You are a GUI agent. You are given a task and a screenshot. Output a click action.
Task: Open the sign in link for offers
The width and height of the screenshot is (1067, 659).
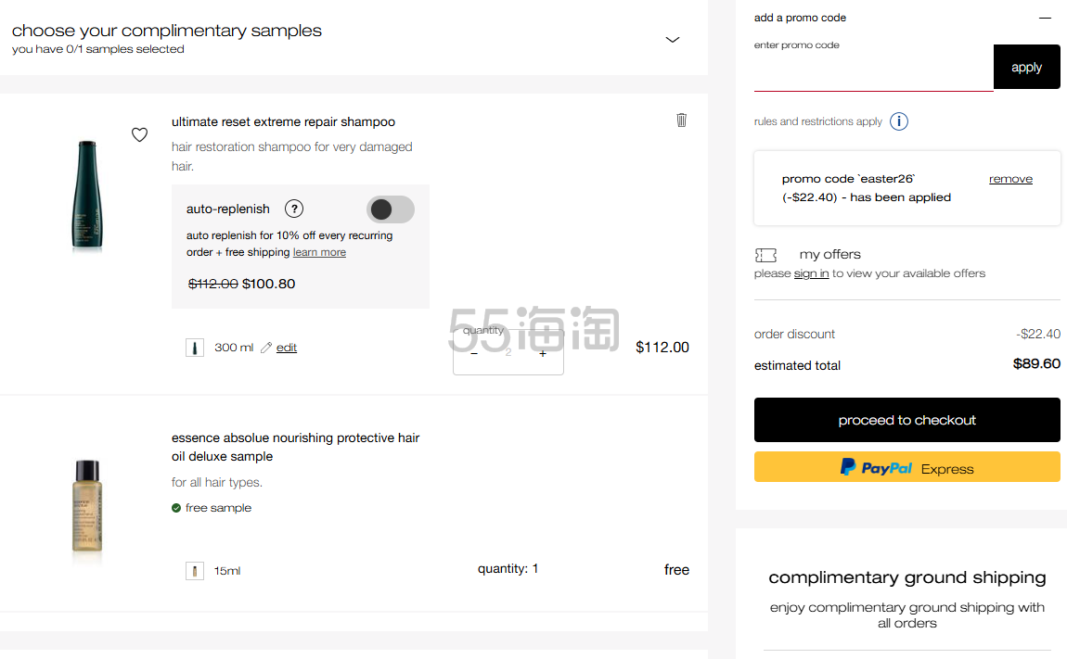(x=811, y=273)
